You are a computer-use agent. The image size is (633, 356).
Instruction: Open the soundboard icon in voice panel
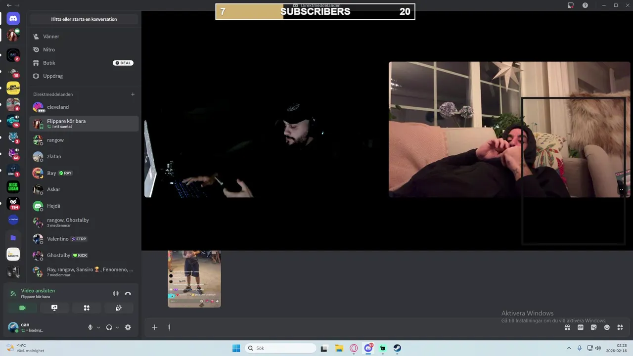pyautogui.click(x=119, y=308)
